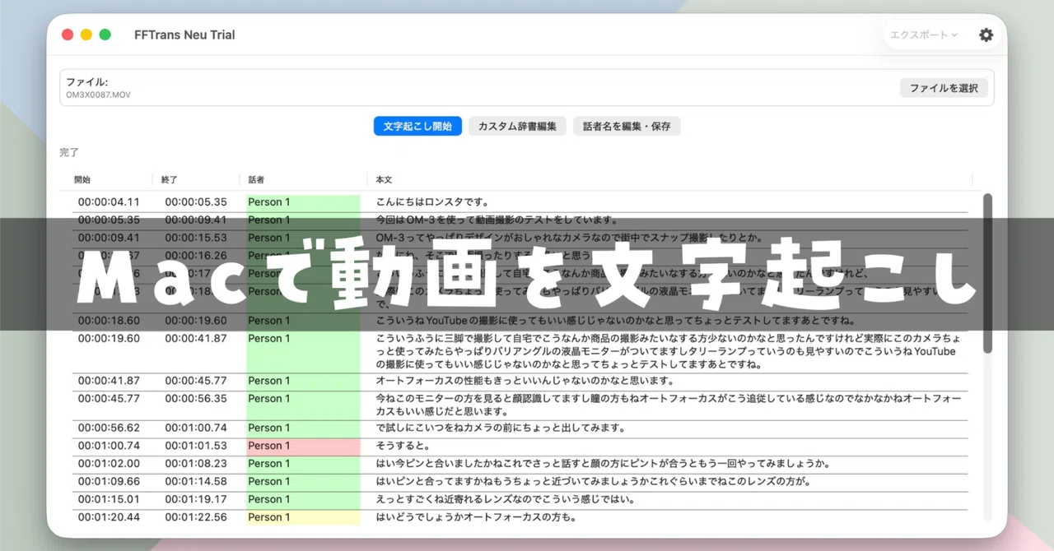Image resolution: width=1054 pixels, height=551 pixels.
Task: Click the yellow minimize window button
Action: (x=86, y=35)
